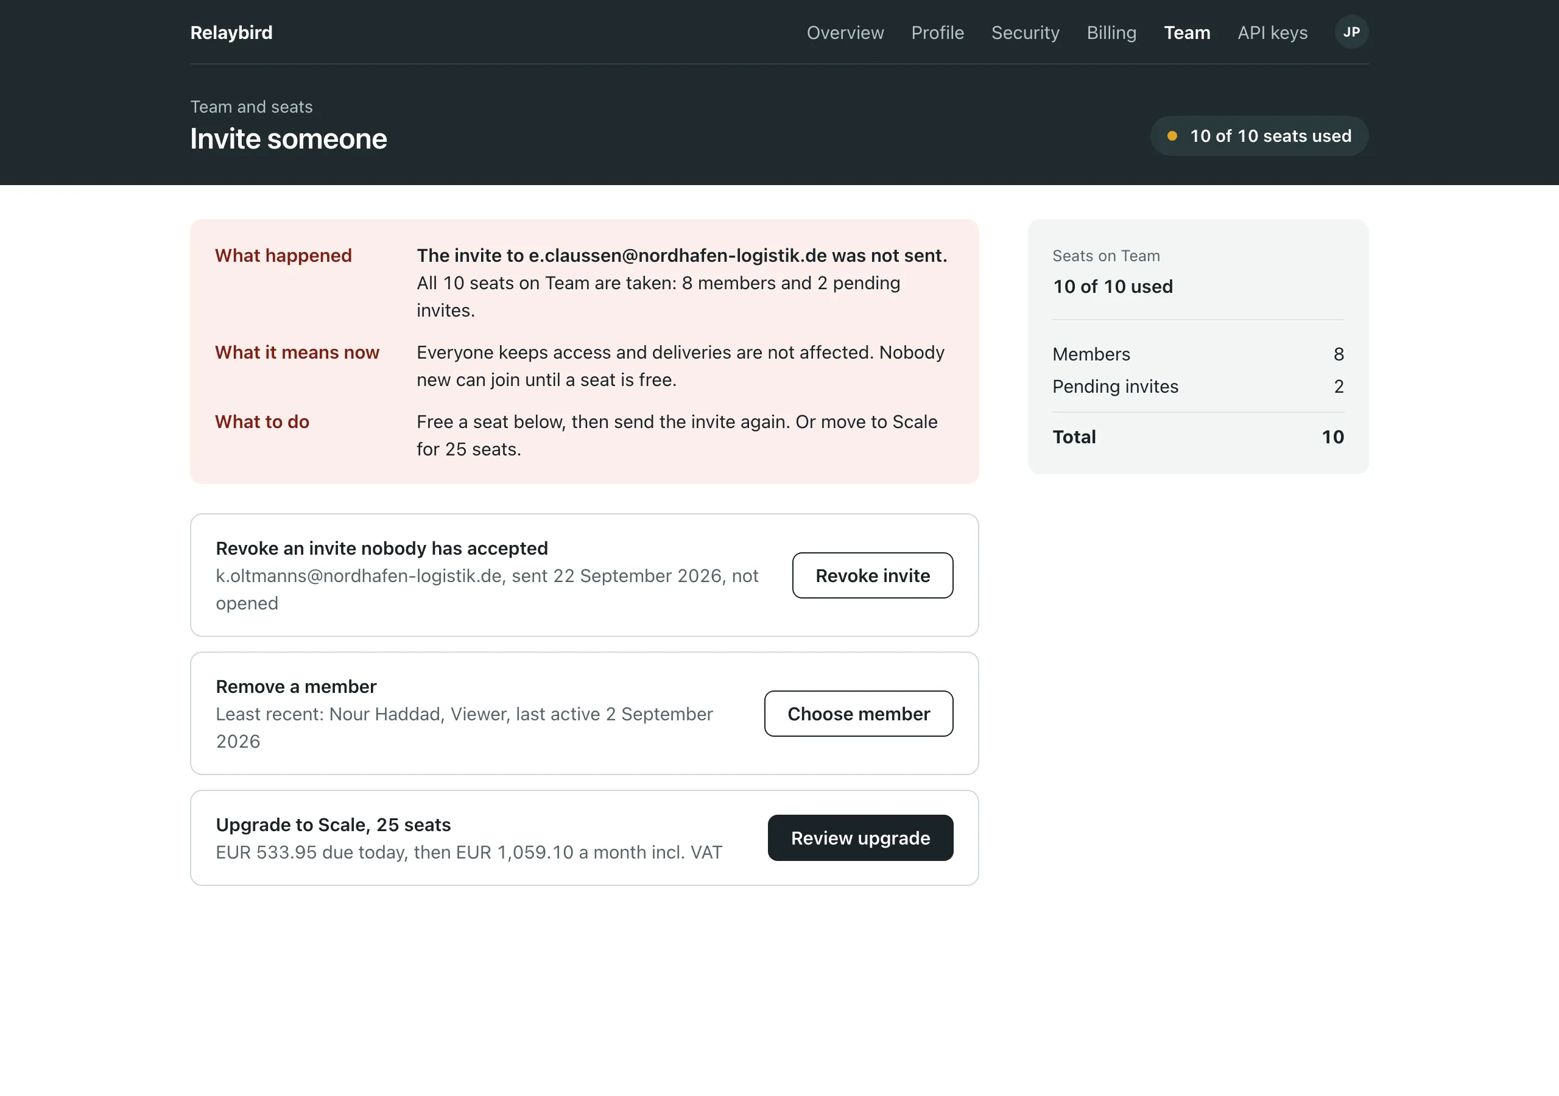Click the Relaybird logo
Image resolution: width=1559 pixels, height=1096 pixels.
[x=231, y=33]
